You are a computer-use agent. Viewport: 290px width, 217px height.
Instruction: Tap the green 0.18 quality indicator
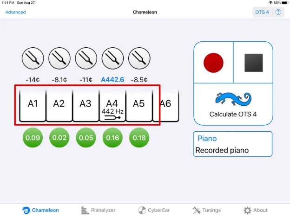click(x=139, y=138)
